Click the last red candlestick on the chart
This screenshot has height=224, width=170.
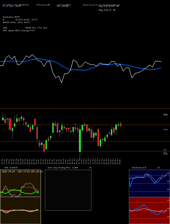coord(121,125)
